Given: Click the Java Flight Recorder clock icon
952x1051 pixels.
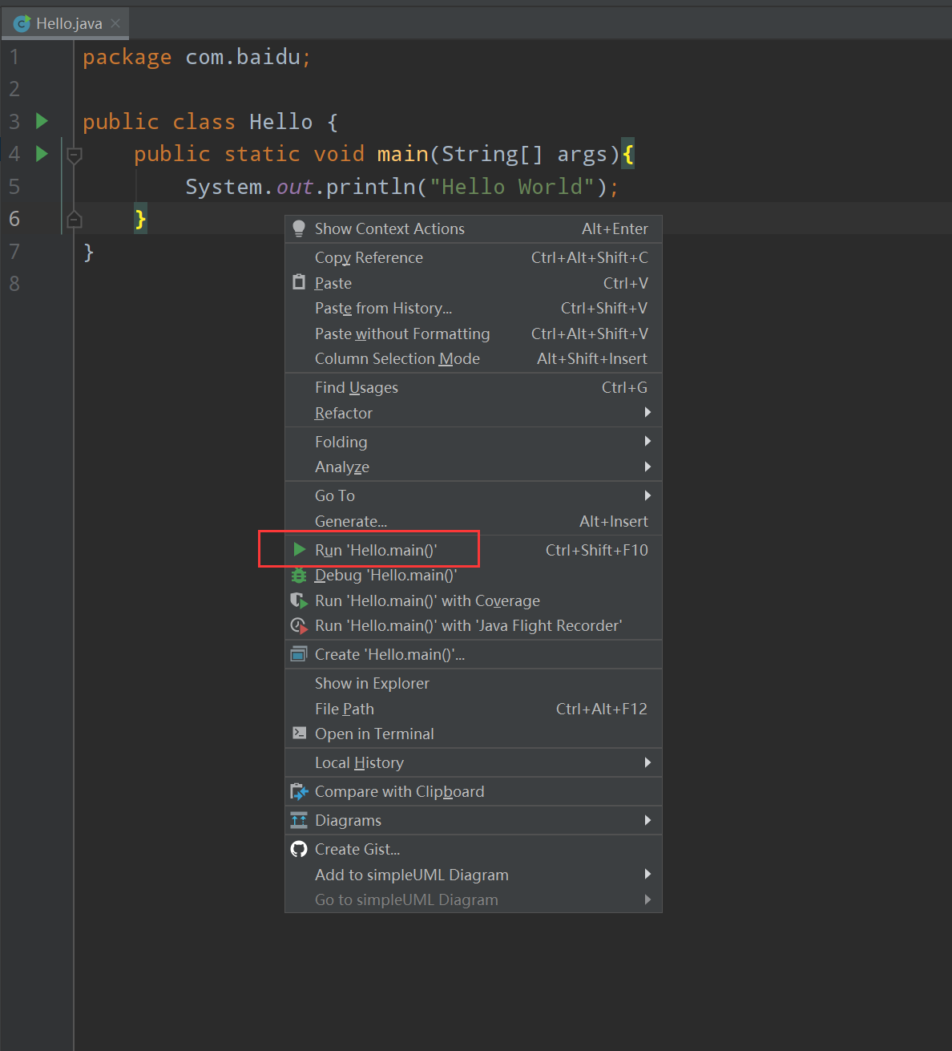Looking at the screenshot, I should (299, 625).
